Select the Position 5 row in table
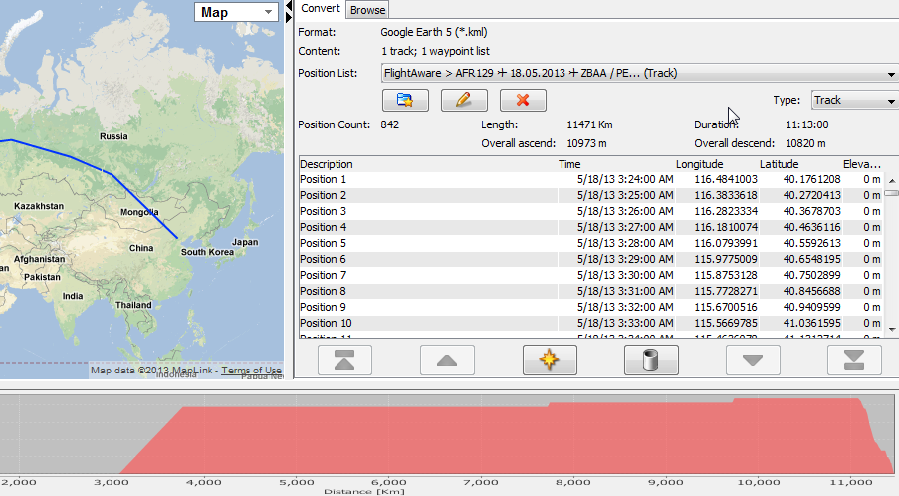Screen dimensions: 899x496 [428, 243]
